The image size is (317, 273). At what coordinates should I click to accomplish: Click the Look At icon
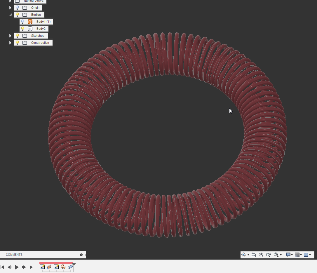[x=253, y=255]
